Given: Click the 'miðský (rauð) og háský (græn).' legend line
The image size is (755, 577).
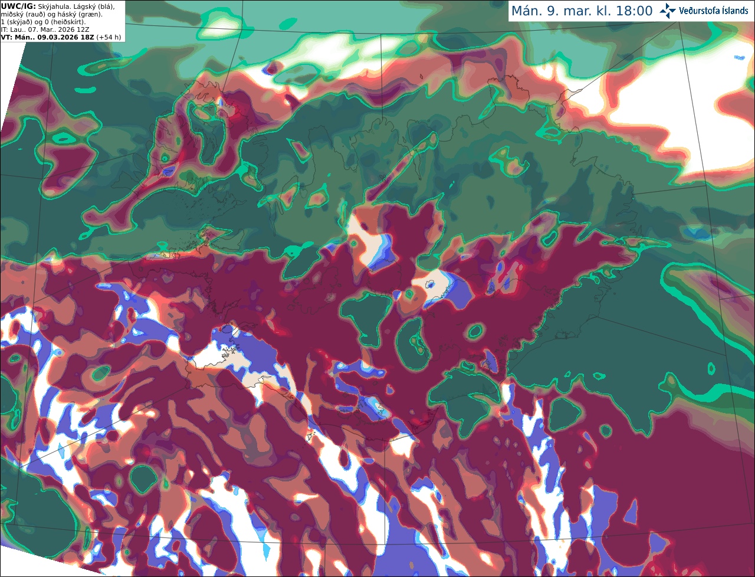Looking at the screenshot, I should click(51, 14).
